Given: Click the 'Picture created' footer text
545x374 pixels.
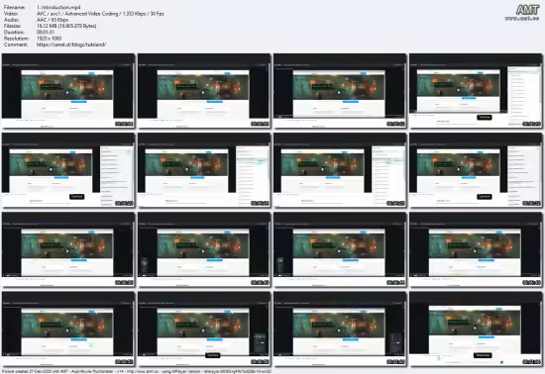Looking at the screenshot, I should click(137, 371).
